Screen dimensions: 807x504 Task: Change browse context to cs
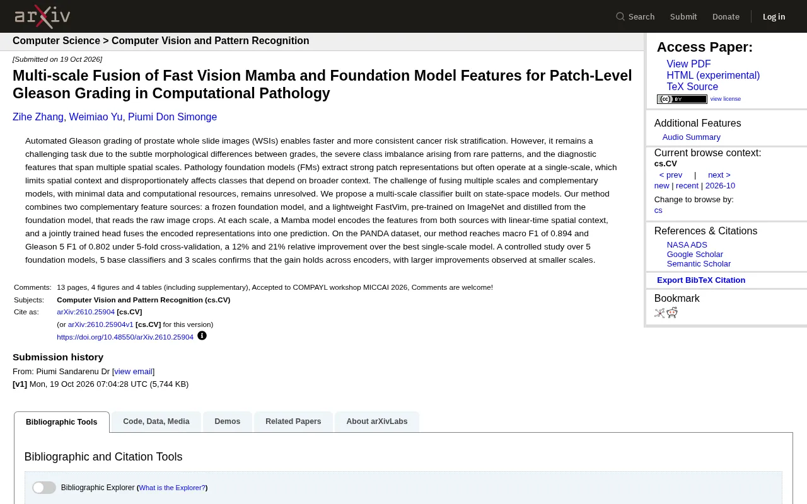(658, 210)
